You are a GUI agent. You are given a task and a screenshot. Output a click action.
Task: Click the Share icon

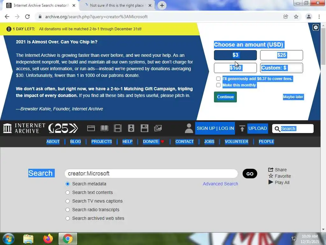coord(271,170)
